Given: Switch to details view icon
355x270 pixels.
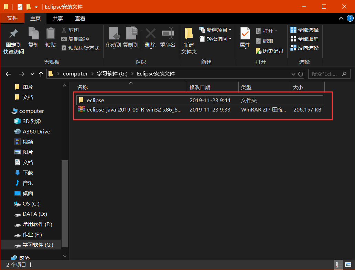Looking at the screenshot, I should (x=338, y=265).
